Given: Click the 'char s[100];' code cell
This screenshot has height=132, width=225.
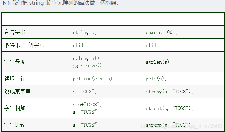Looking at the screenshot, I should pyautogui.click(x=184, y=32).
